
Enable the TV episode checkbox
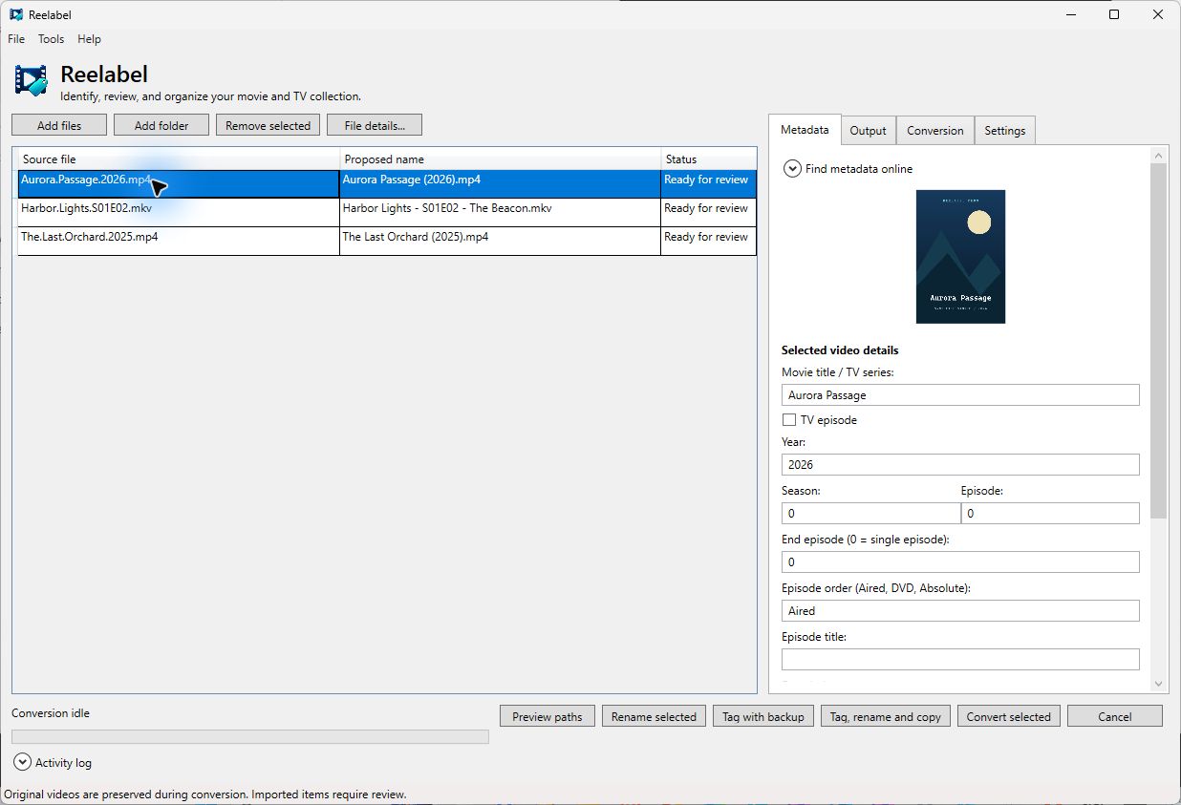click(x=789, y=420)
